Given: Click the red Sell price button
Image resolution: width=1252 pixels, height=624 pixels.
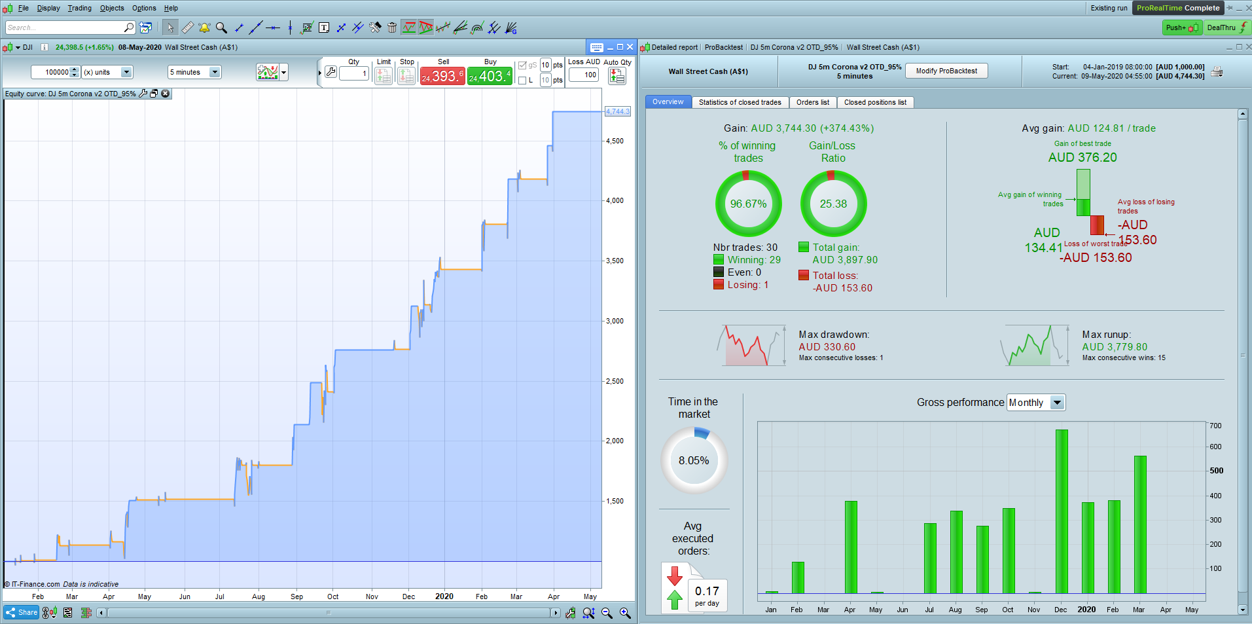Looking at the screenshot, I should click(x=442, y=76).
